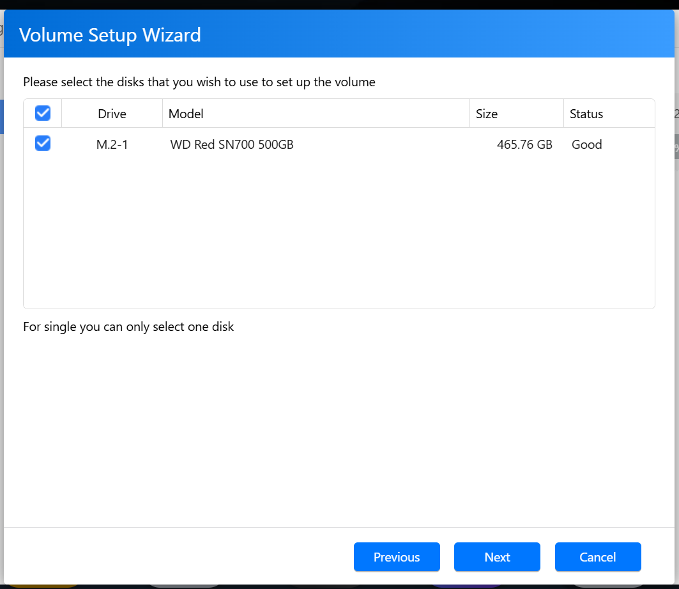The image size is (679, 589).
Task: Click the Next button
Action: point(497,556)
